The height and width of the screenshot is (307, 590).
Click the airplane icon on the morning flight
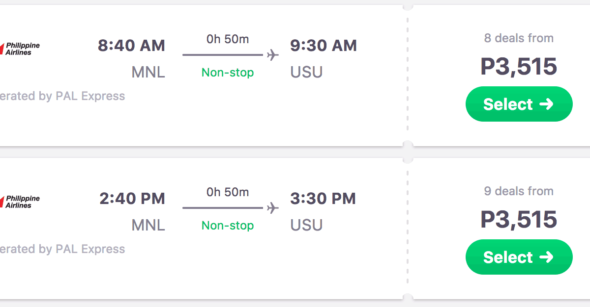pos(272,55)
